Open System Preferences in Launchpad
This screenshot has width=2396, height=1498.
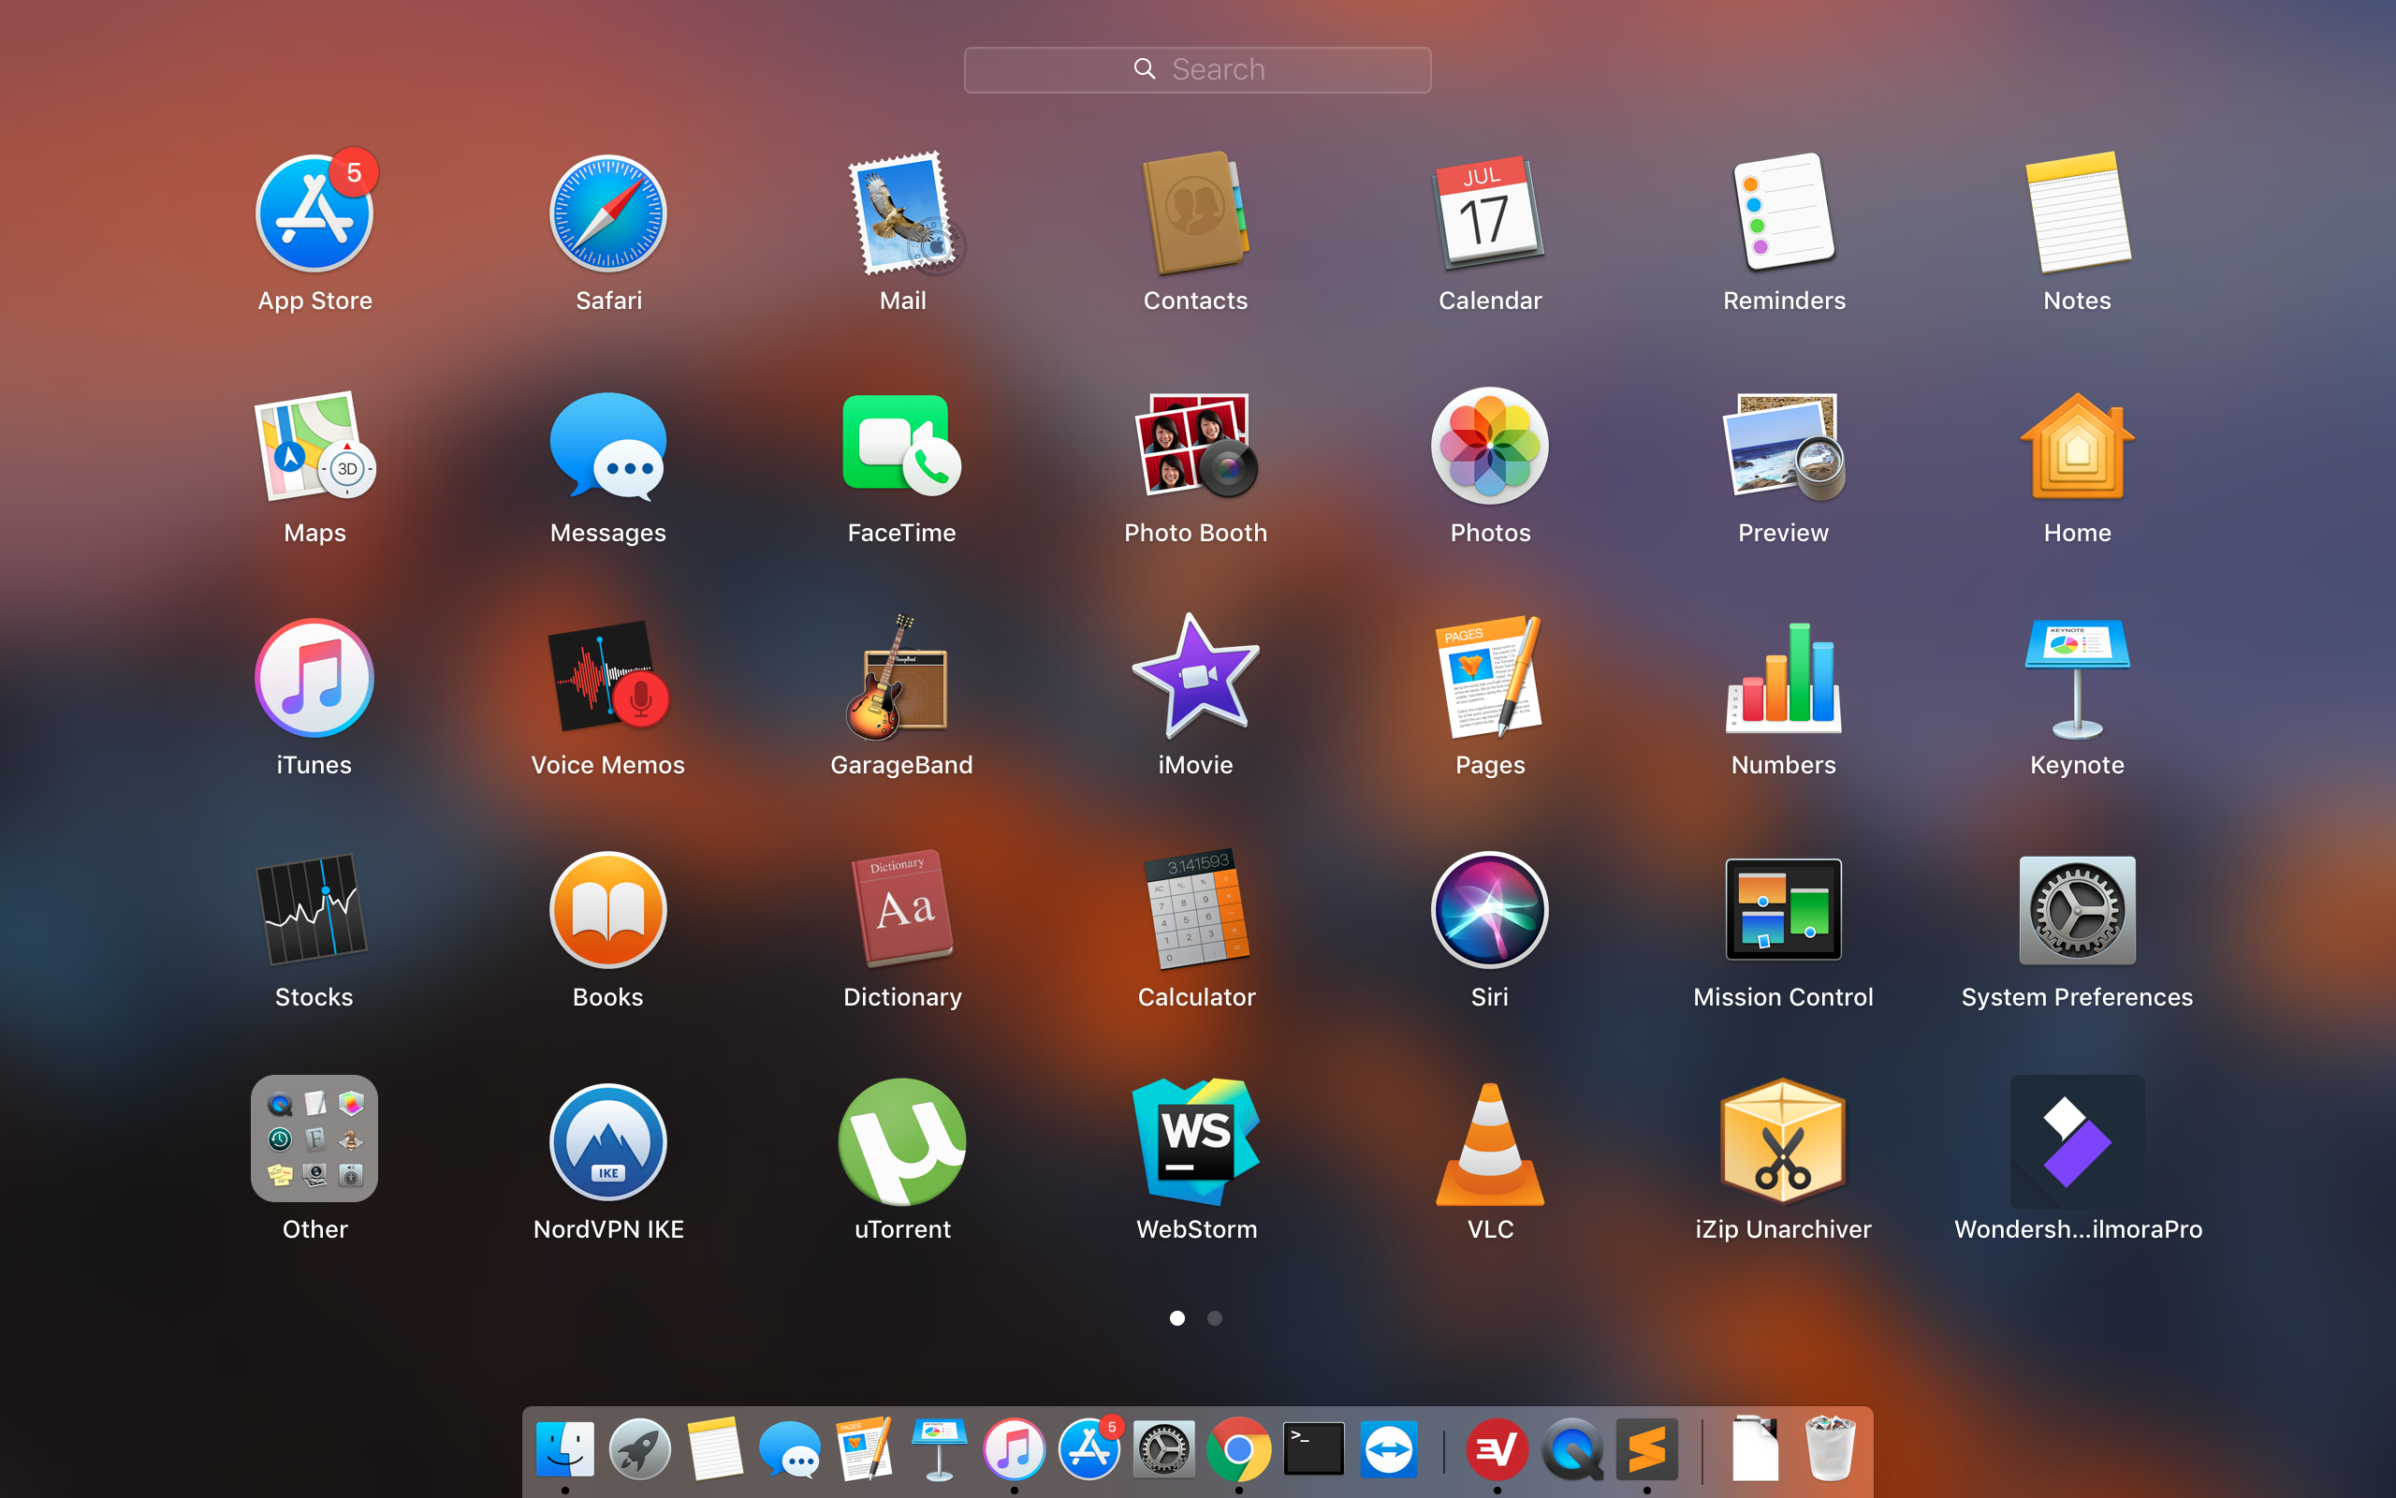point(2077,909)
